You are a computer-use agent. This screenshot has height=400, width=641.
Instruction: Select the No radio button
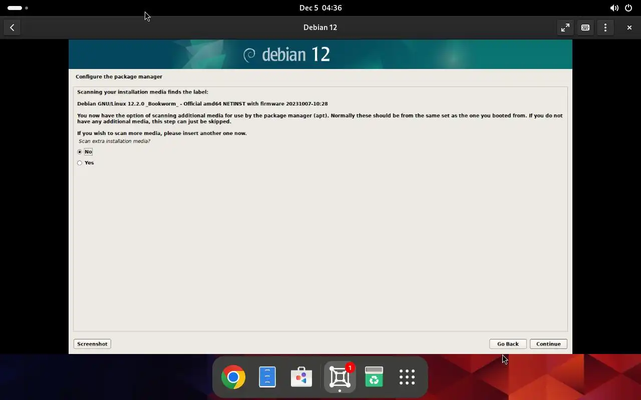(x=80, y=151)
